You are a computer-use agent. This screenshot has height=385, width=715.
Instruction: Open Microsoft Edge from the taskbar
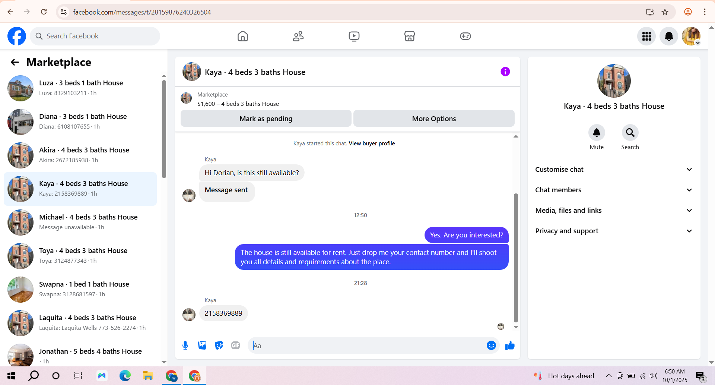click(125, 376)
